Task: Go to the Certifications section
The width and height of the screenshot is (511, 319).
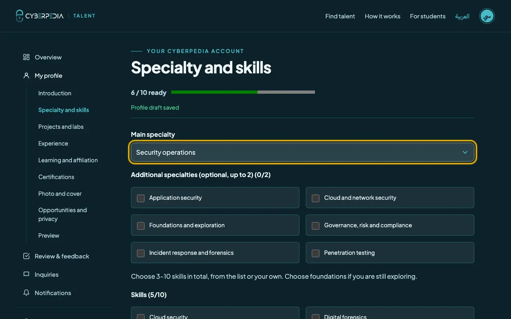Action: [x=56, y=177]
